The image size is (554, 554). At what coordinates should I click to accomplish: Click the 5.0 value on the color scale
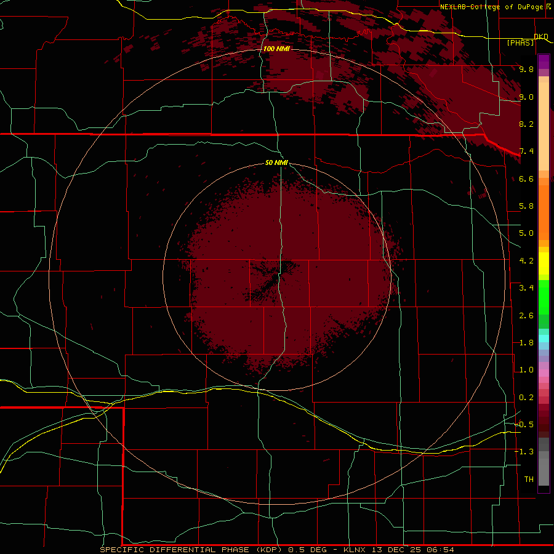[526, 233]
